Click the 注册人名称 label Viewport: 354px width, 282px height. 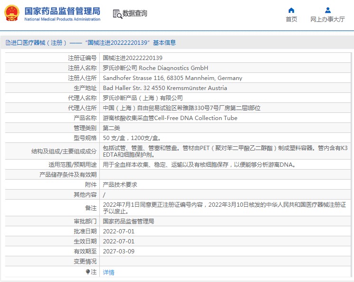point(82,68)
